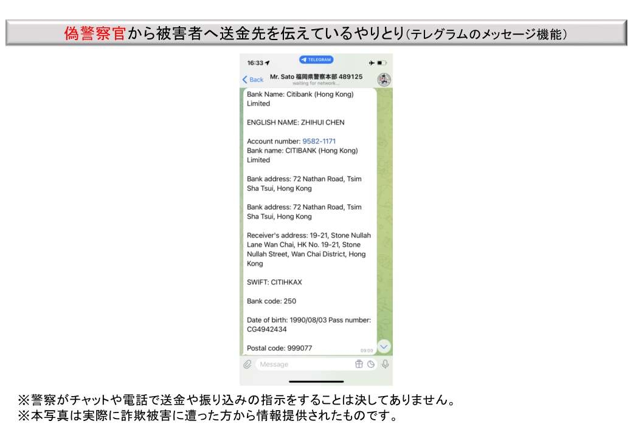
Task: Click the red 偽警察官 slide title text
Action: click(x=95, y=33)
